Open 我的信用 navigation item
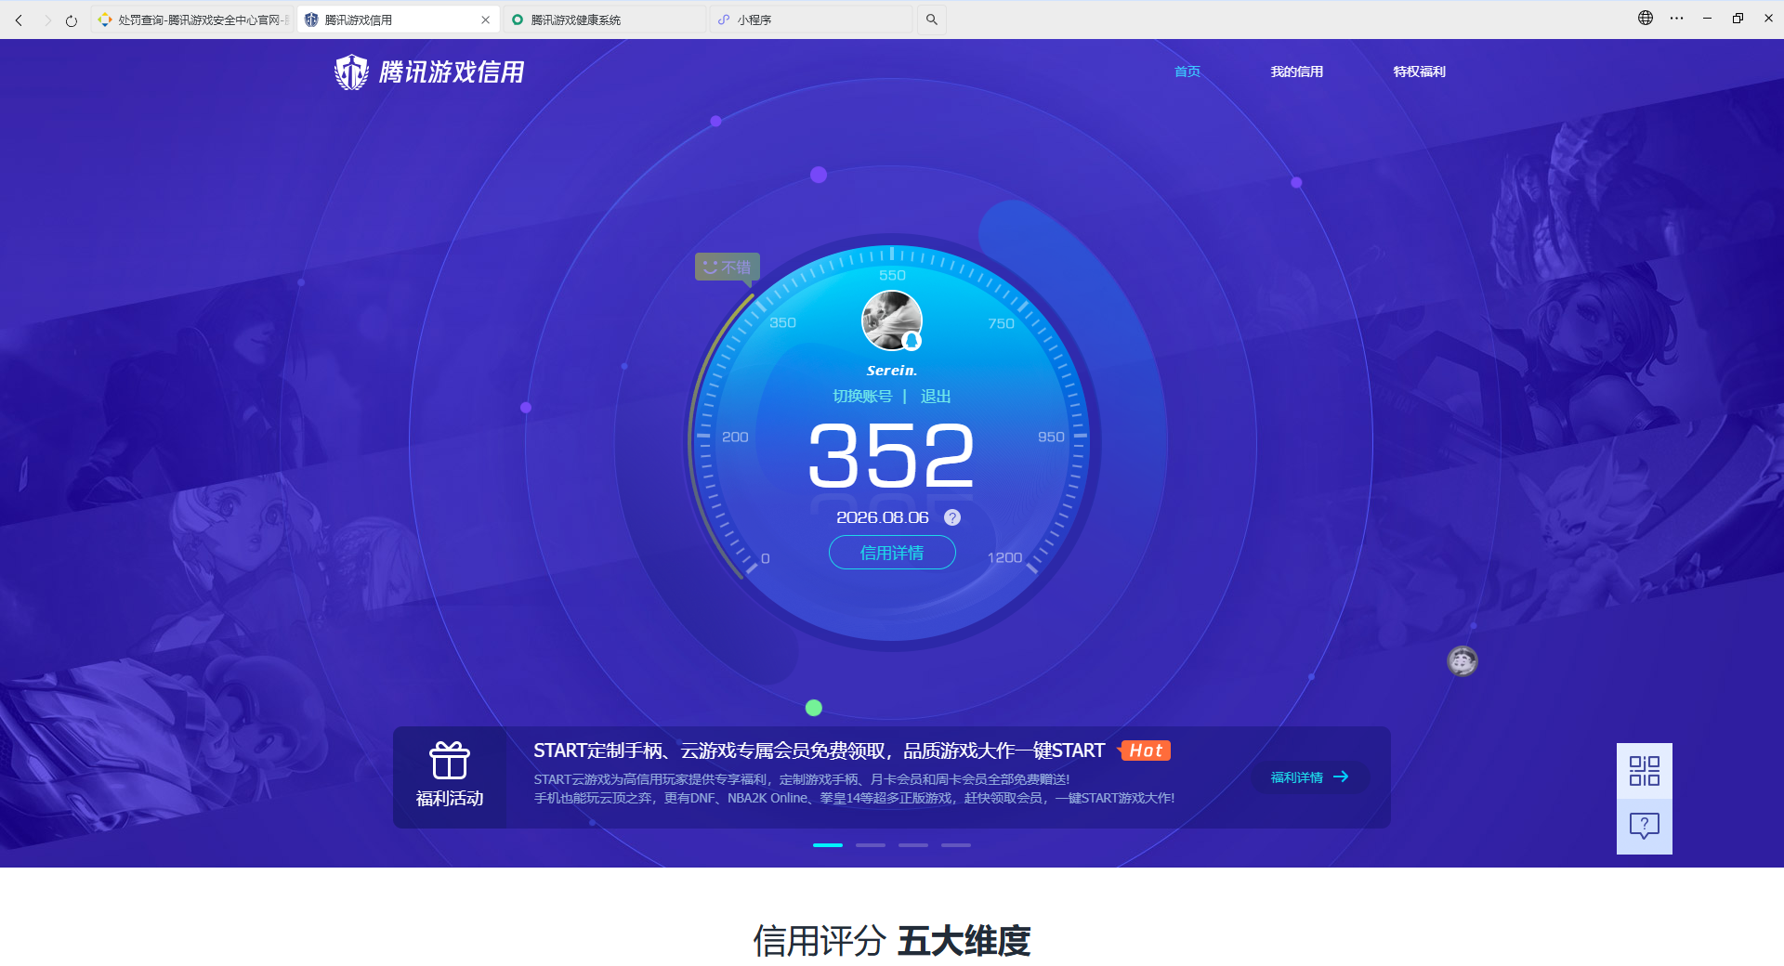The image size is (1784, 966). coord(1297,72)
